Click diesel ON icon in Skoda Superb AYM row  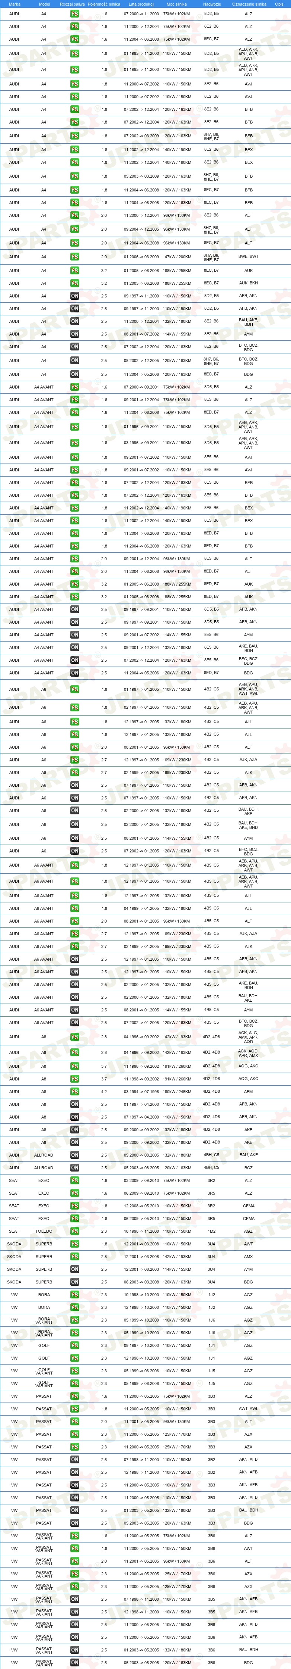click(x=74, y=1269)
